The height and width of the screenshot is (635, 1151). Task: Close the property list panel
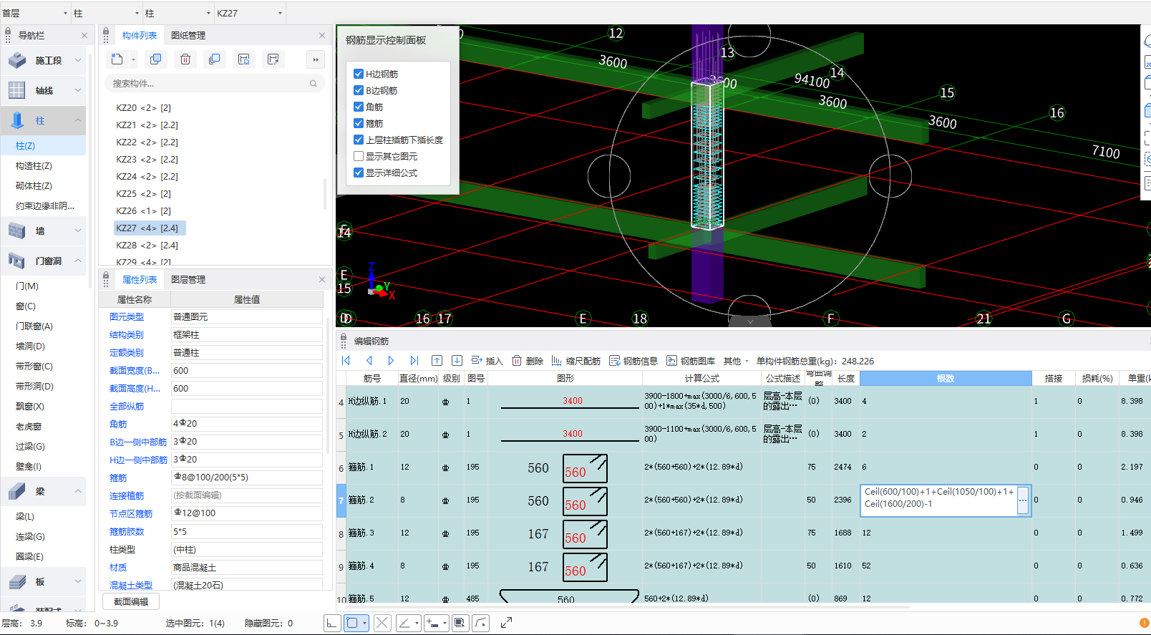pos(322,279)
